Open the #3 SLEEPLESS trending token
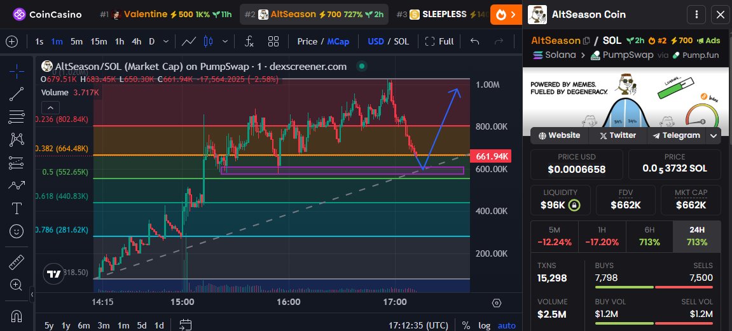Viewport: 732px width, 331px height. coord(441,15)
